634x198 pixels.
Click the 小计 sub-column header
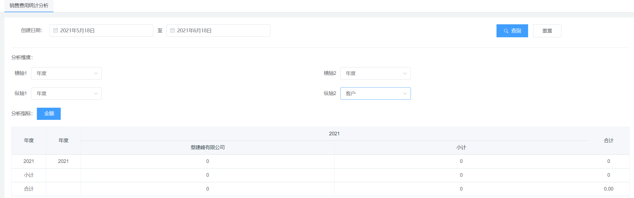[x=461, y=147]
